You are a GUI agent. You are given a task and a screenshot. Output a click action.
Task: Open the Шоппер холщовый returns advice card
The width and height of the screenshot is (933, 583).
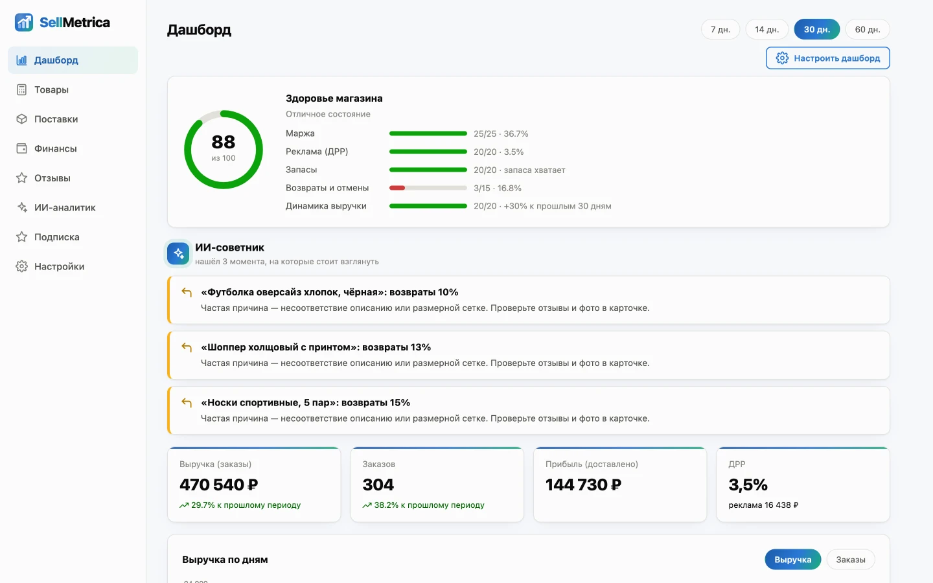(x=529, y=355)
